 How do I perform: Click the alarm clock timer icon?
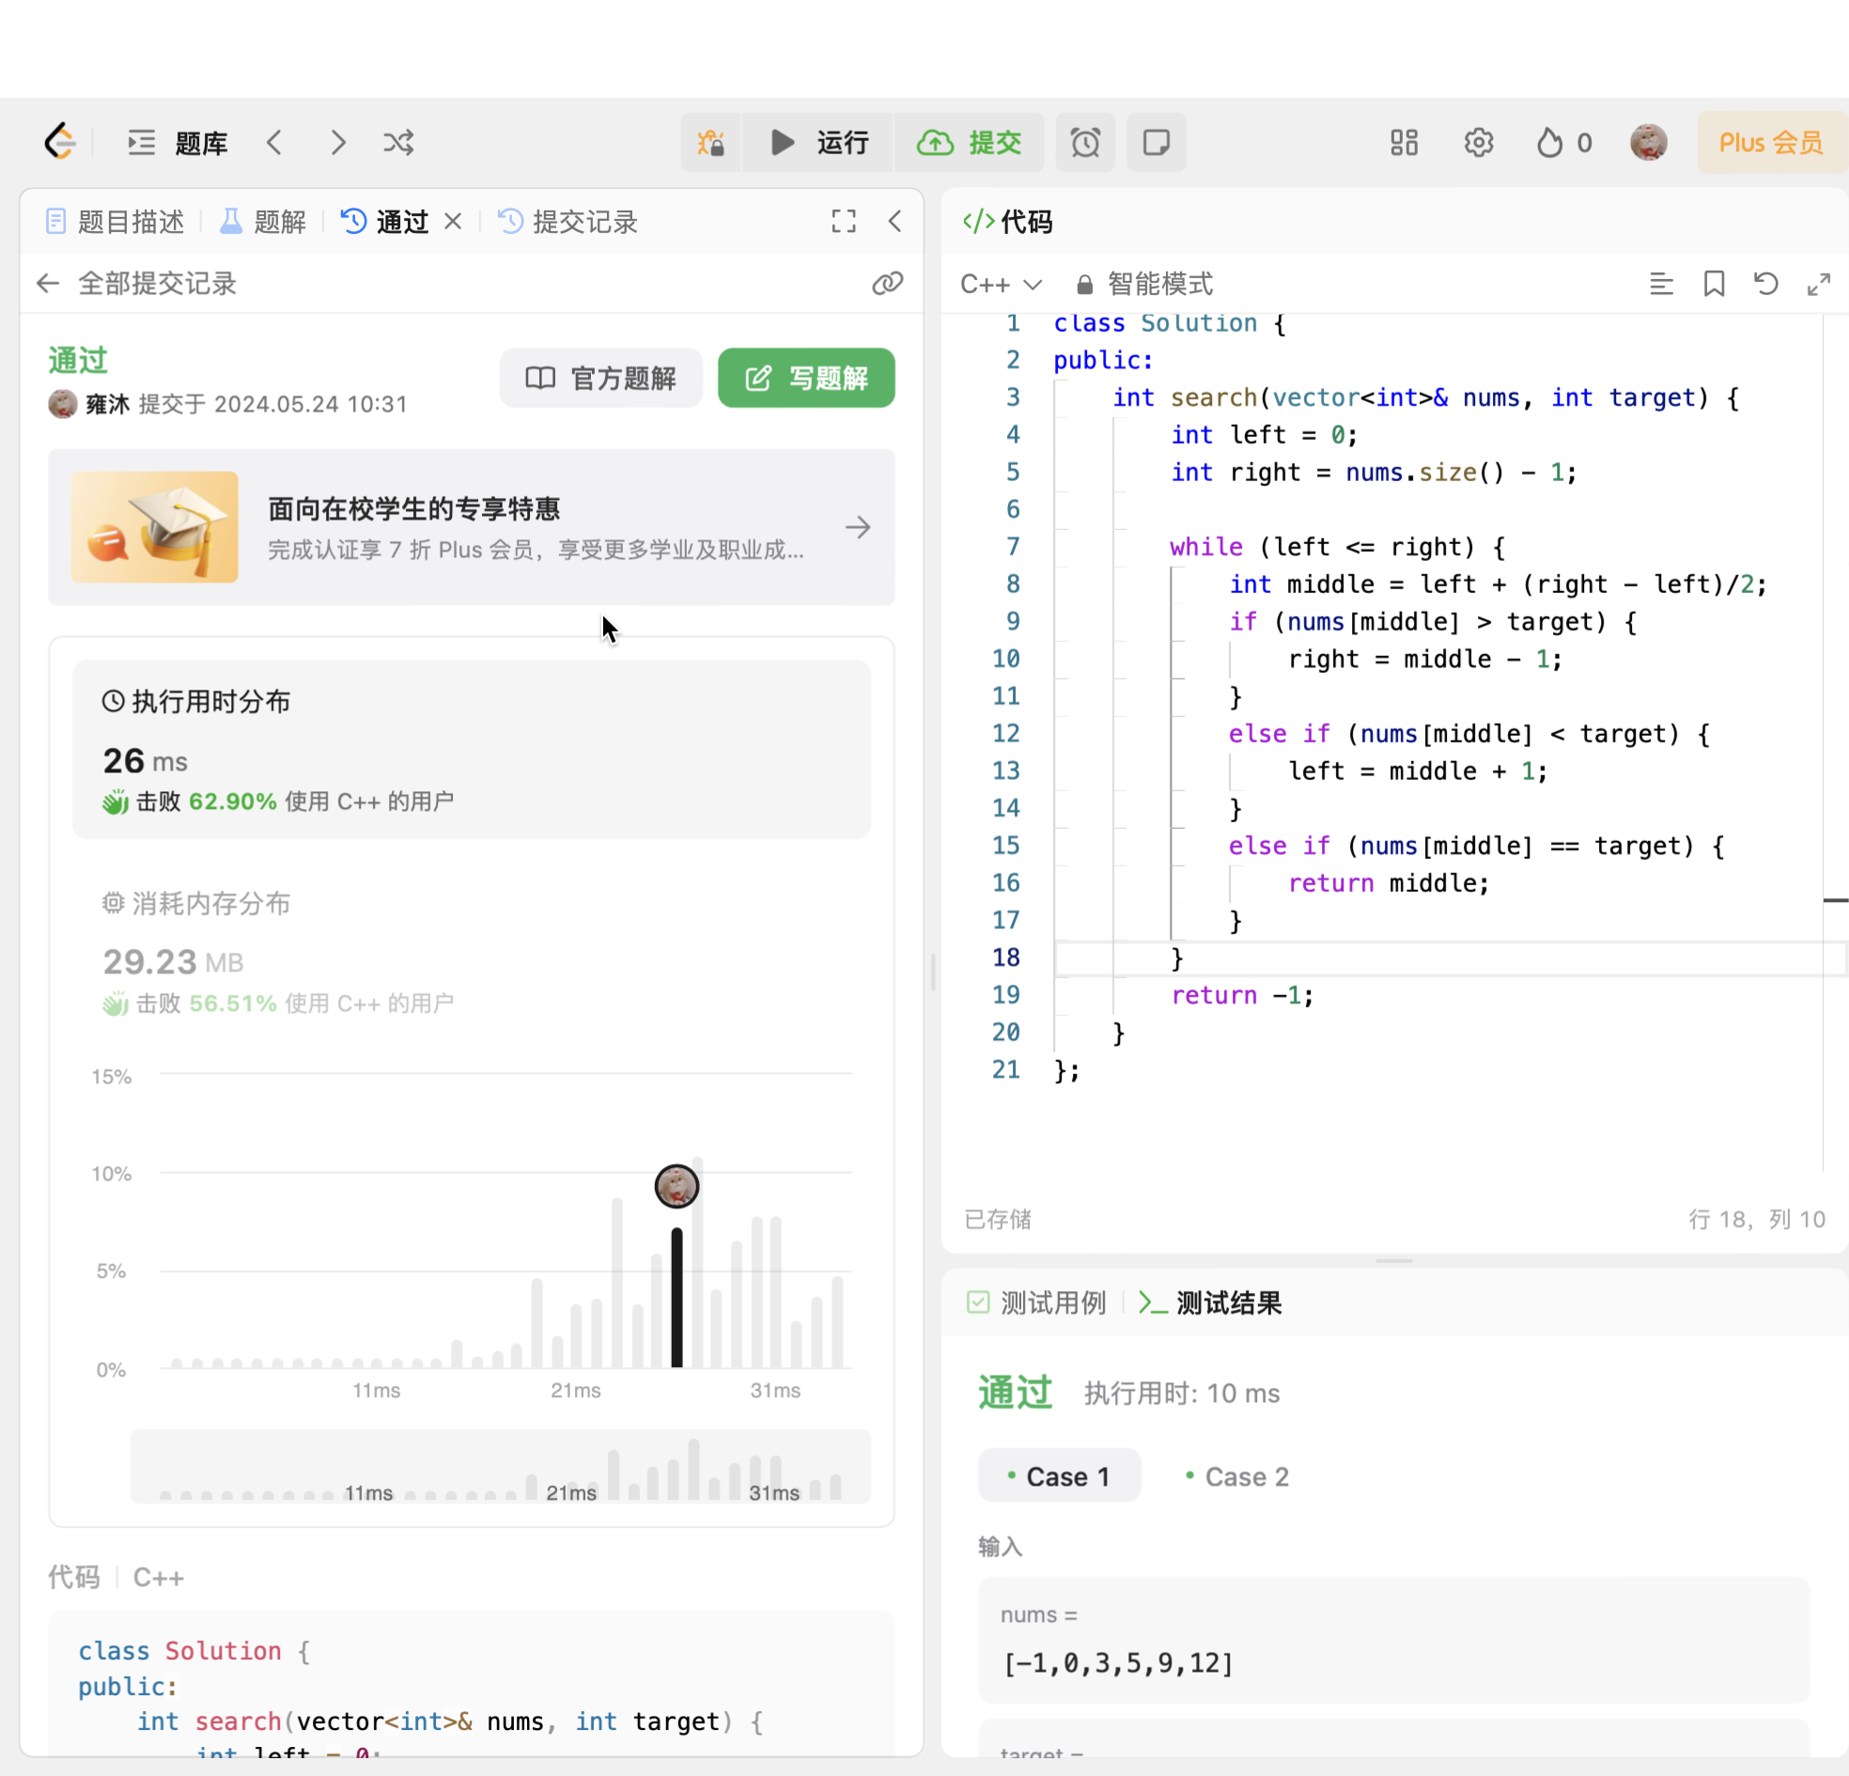pos(1085,143)
